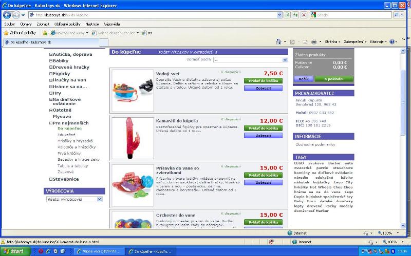The image size is (411, 256).
Task: Collapse the Pre najmenších category
Action: click(51, 123)
